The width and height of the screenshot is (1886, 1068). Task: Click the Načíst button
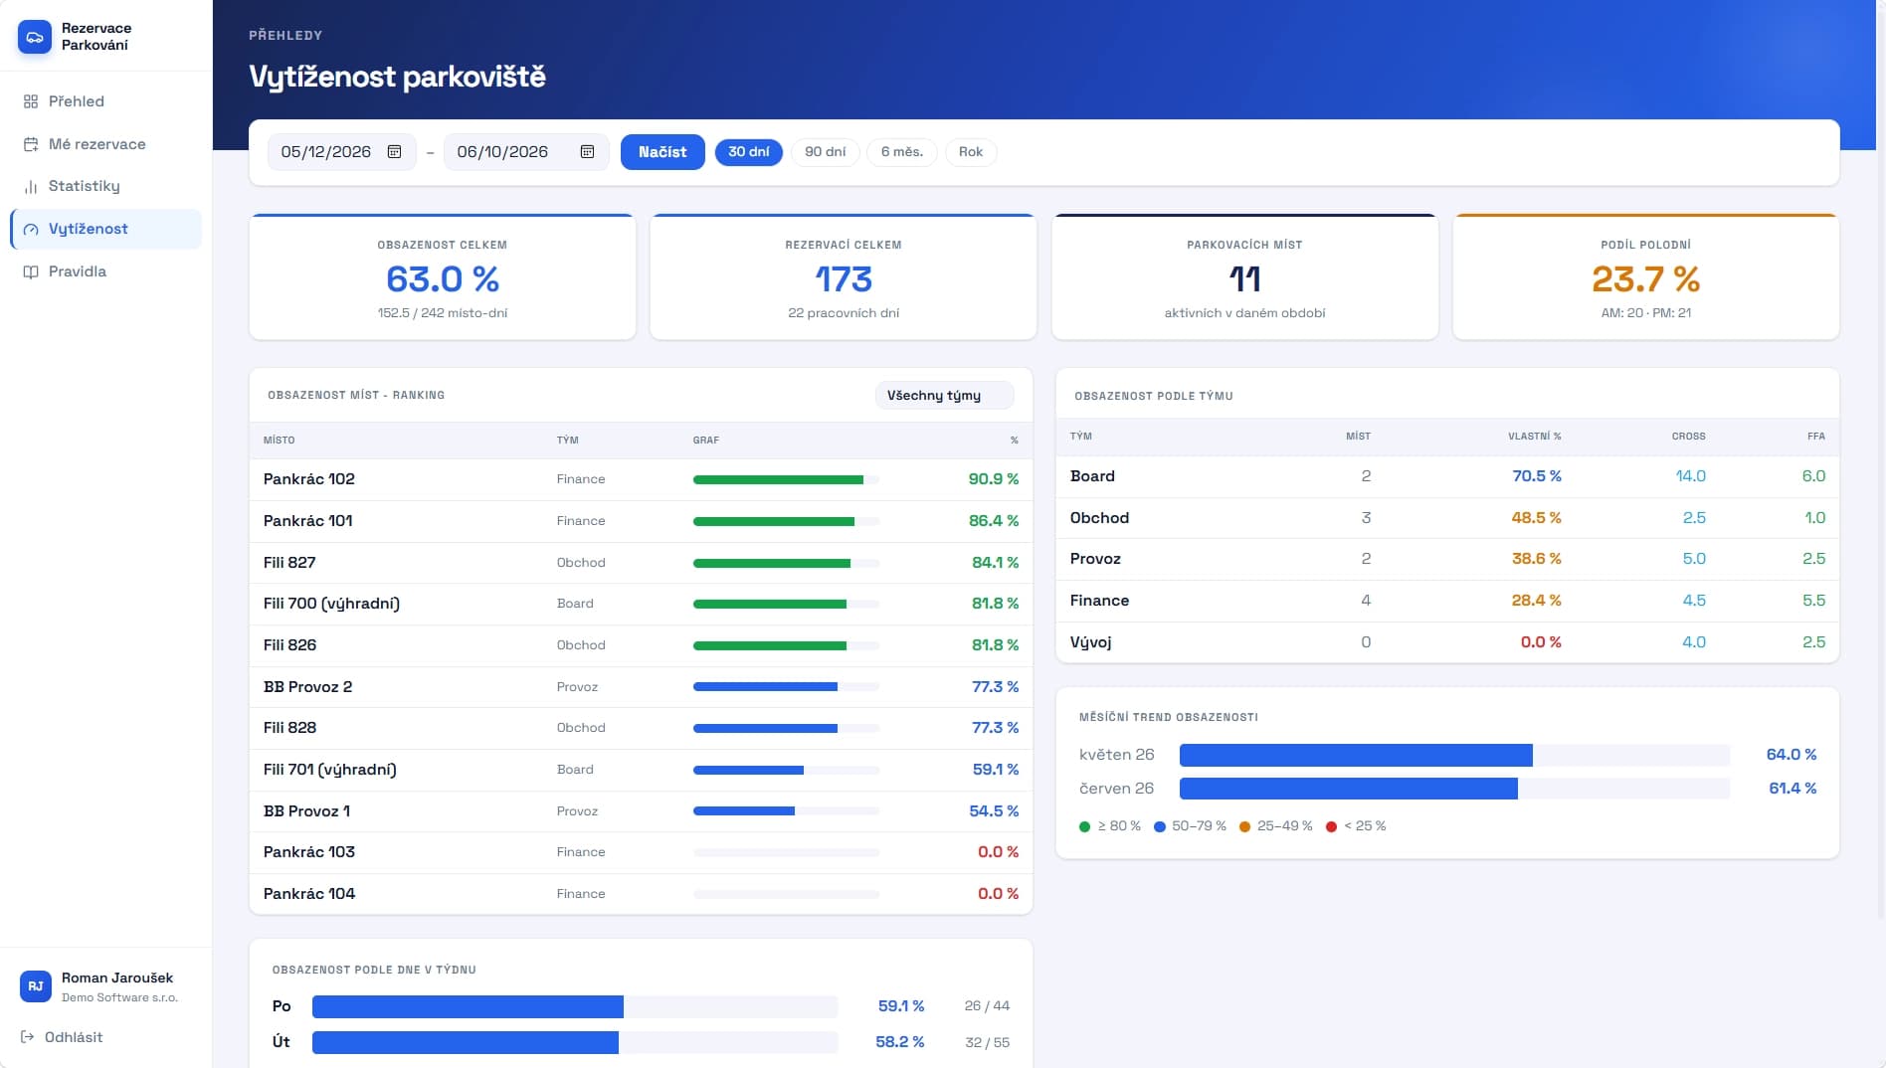(662, 152)
